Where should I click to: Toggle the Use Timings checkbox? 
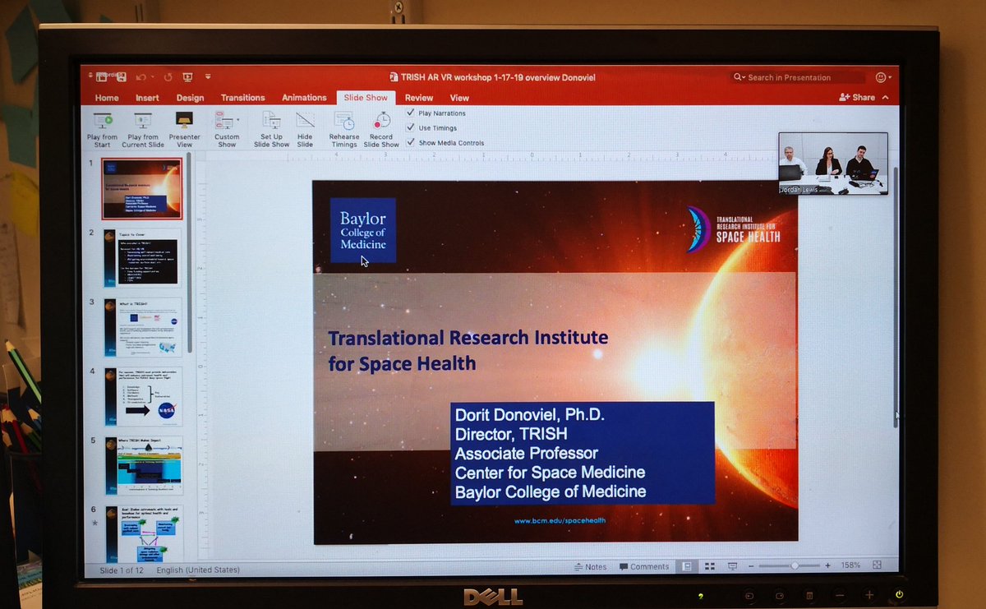[x=411, y=127]
